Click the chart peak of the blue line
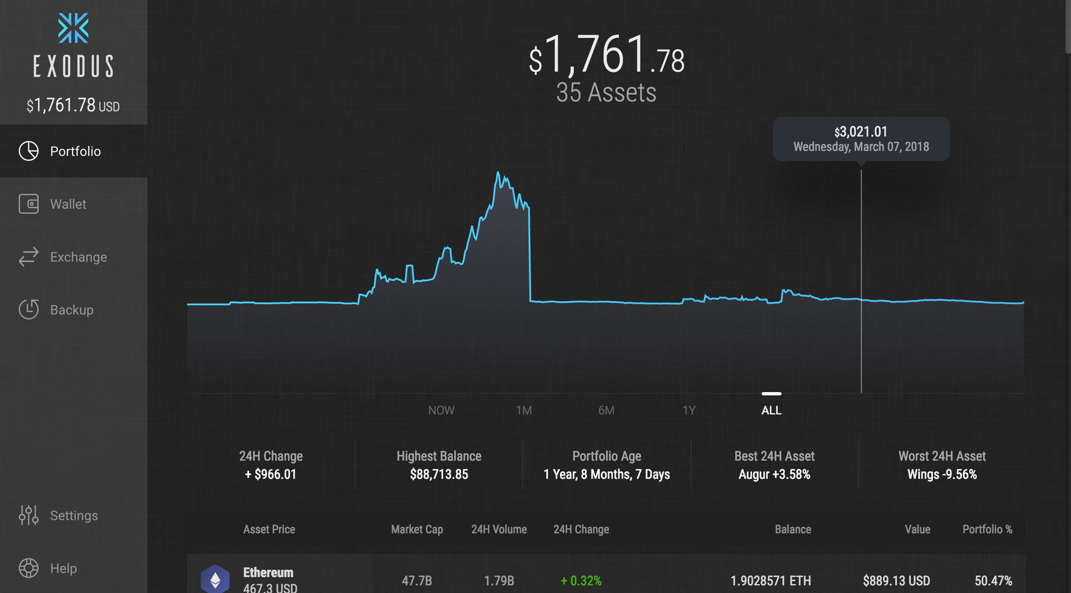This screenshot has width=1071, height=593. pyautogui.click(x=498, y=173)
